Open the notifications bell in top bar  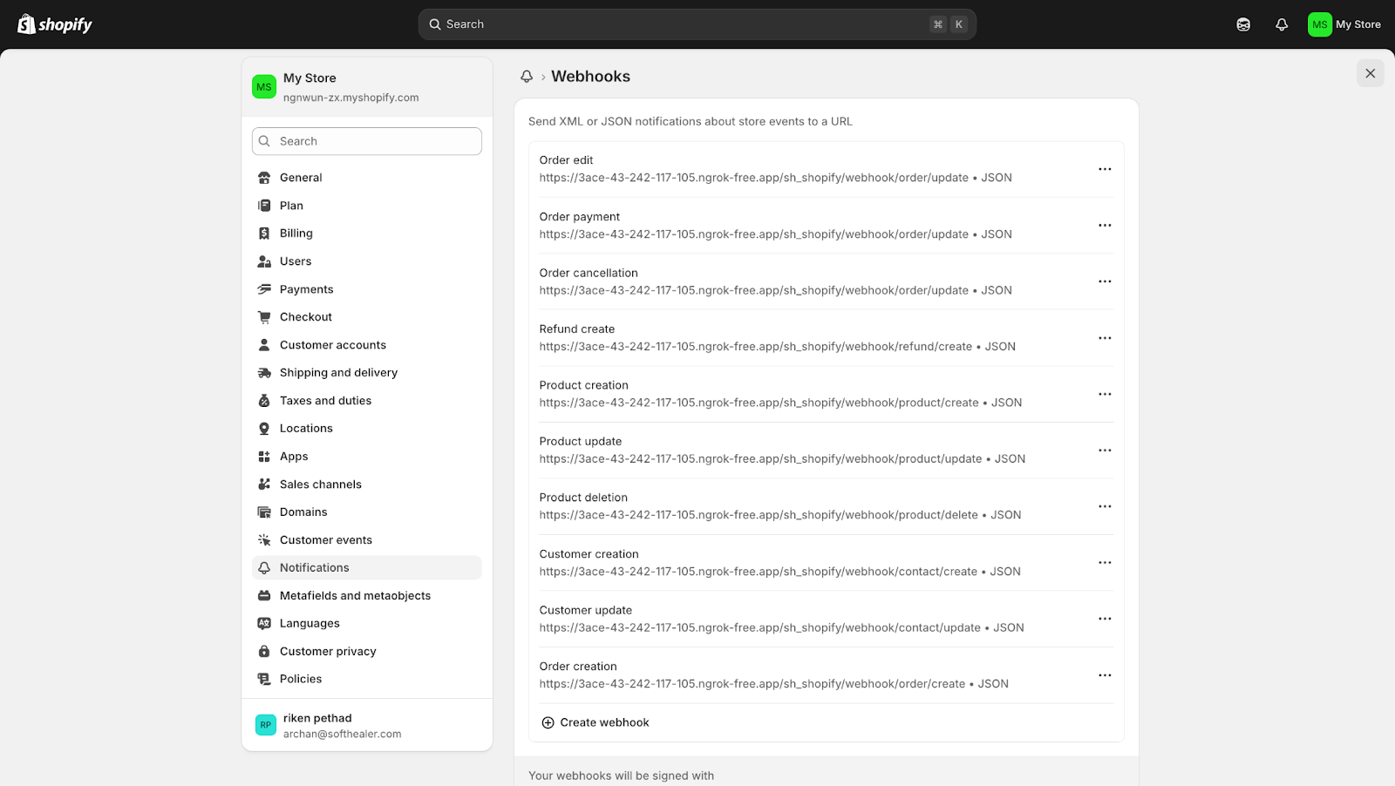click(x=1282, y=24)
